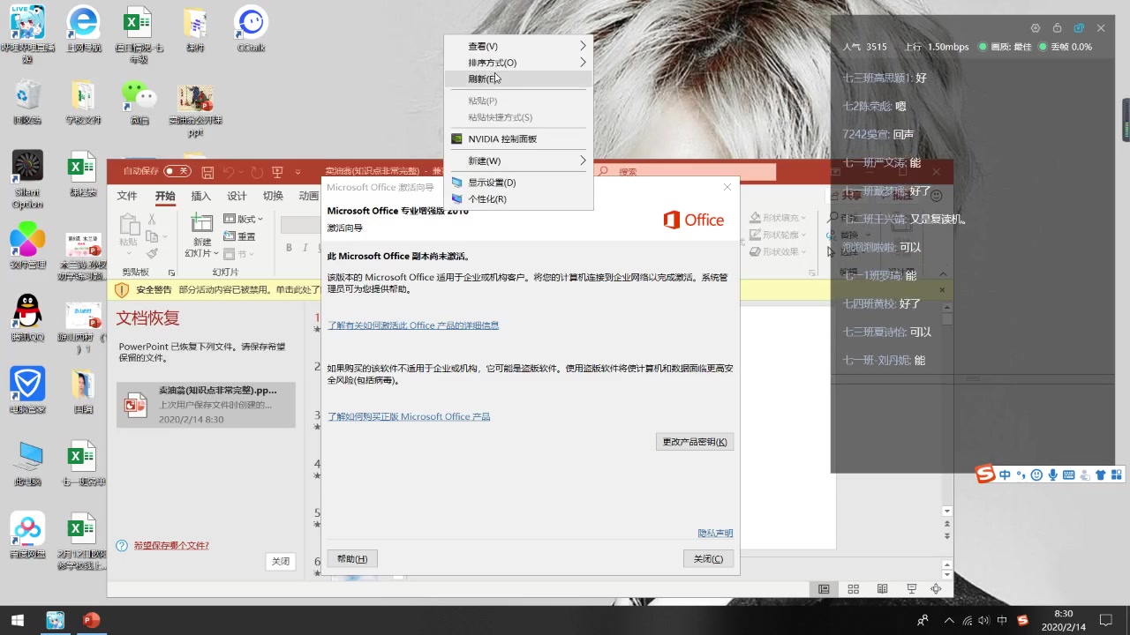Click 关闭 button in document recovery pane
Image resolution: width=1130 pixels, height=635 pixels.
[x=281, y=561]
